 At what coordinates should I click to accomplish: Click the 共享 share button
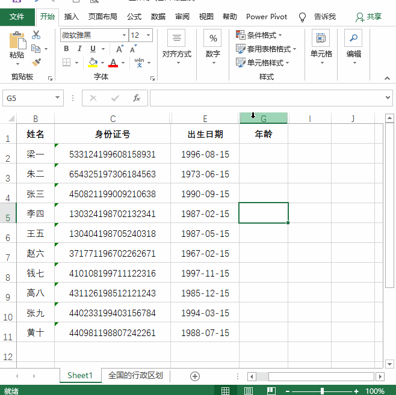coord(368,17)
